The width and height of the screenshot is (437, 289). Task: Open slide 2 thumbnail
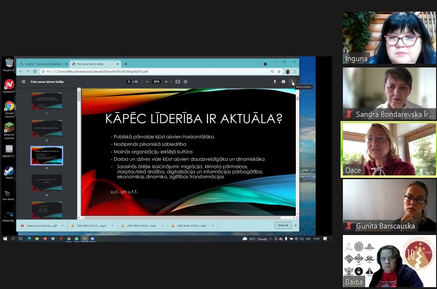tap(47, 128)
